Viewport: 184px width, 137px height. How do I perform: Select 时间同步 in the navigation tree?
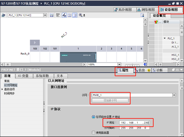point(9,94)
